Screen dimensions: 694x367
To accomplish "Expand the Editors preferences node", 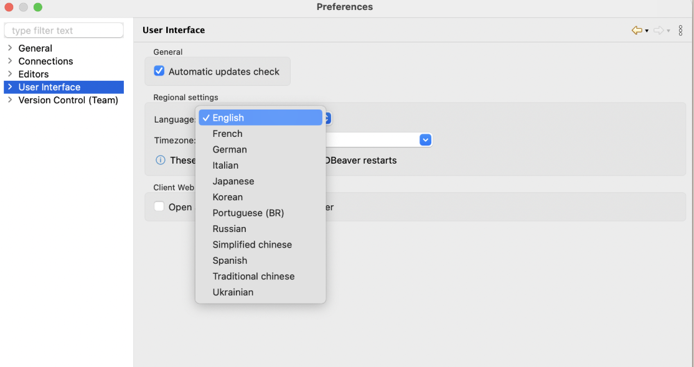I will (10, 74).
